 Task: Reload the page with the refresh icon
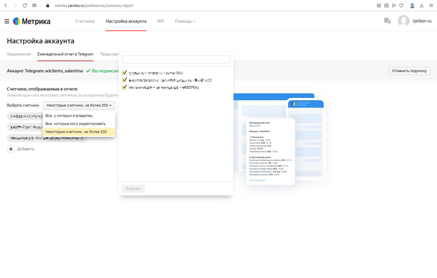pos(25,5)
